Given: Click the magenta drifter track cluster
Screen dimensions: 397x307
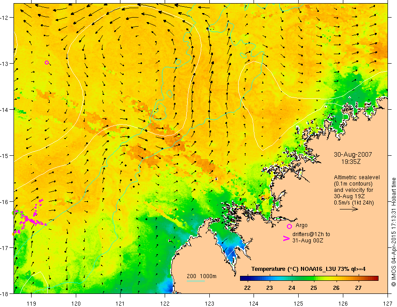Looking at the screenshot, I should coord(29,216).
